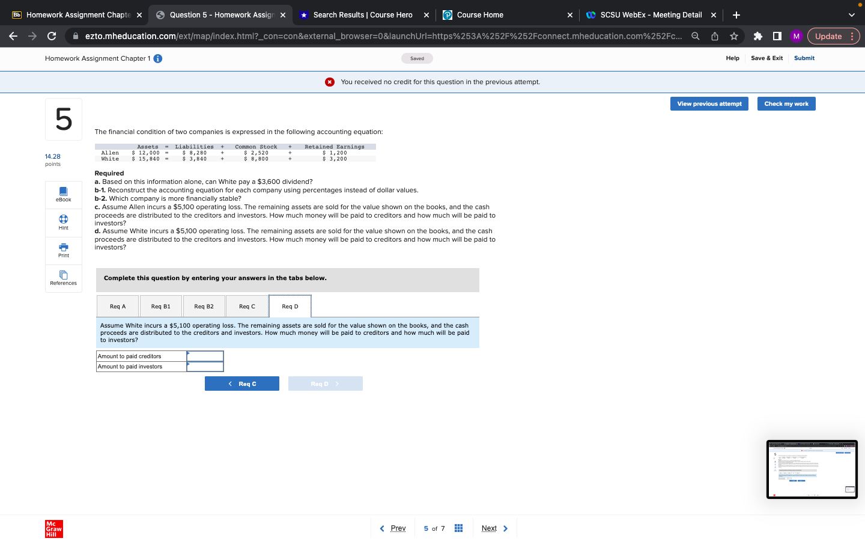Select the Req B2 tab

tap(204, 306)
